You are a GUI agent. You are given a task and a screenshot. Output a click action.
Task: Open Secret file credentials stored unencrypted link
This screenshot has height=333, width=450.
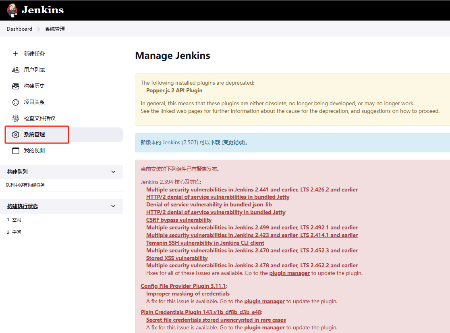(216, 320)
